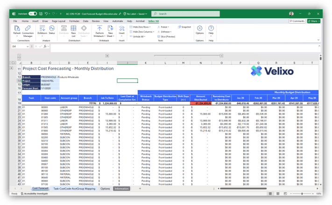Click the Share button
The width and height of the screenshot is (332, 205).
tap(314, 21)
